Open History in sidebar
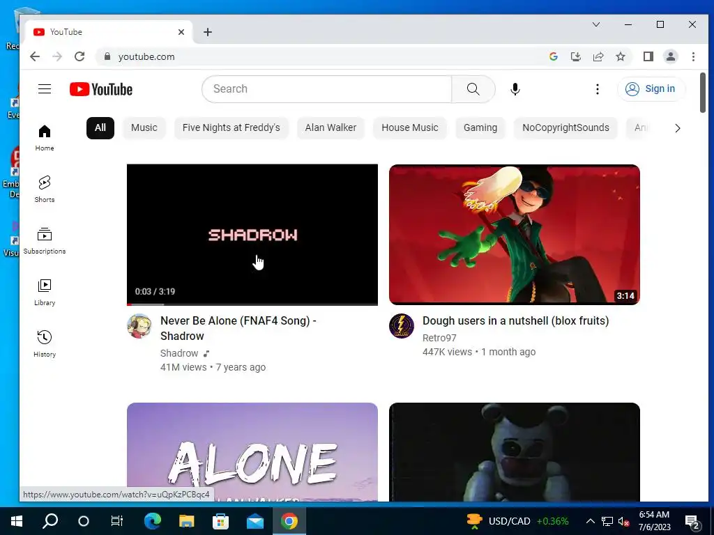714x535 pixels. [x=45, y=344]
